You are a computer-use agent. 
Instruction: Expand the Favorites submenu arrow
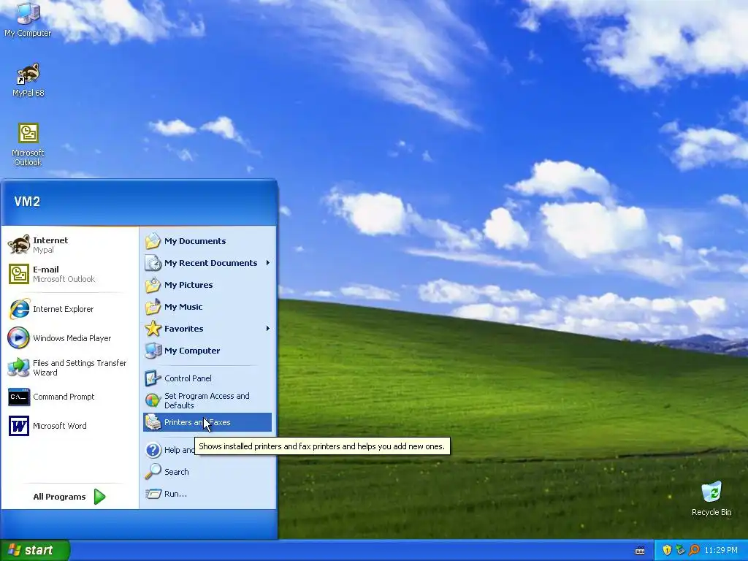[267, 329]
